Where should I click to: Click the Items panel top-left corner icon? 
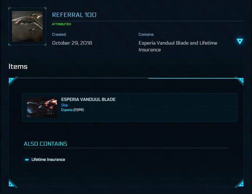12,81
